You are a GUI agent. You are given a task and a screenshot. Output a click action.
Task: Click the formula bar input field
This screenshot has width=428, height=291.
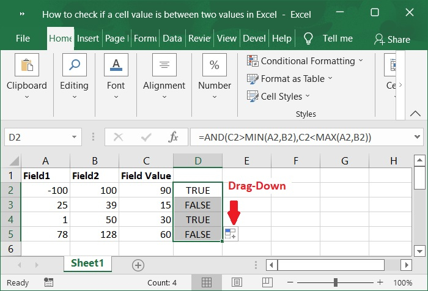tap(301, 137)
